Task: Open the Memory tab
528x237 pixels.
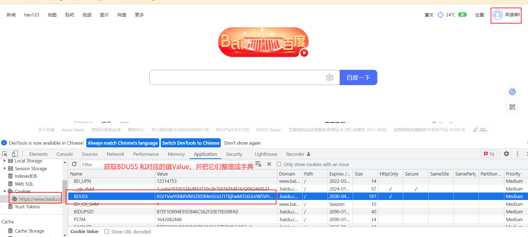Action: [x=176, y=154]
